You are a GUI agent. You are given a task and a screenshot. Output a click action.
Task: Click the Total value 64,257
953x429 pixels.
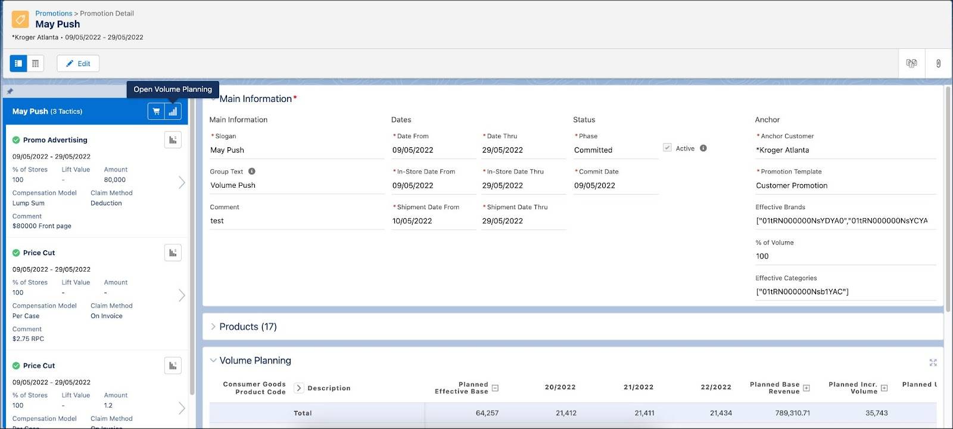[x=487, y=413]
